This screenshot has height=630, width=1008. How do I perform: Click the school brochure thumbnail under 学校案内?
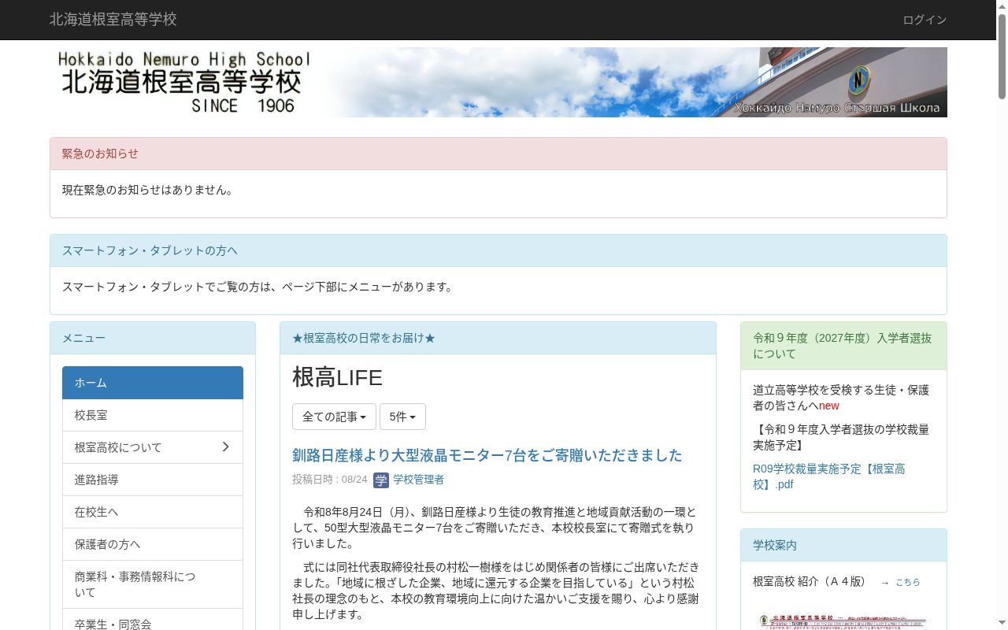tap(843, 621)
